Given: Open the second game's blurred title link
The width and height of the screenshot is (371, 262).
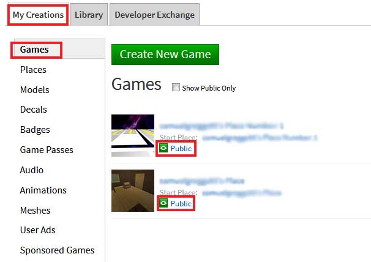Looking at the screenshot, I should [202, 181].
